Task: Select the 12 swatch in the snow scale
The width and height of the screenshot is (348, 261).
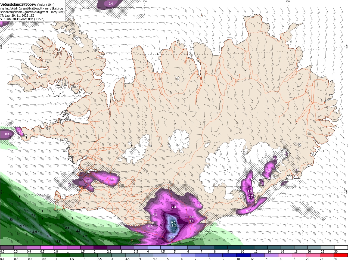Action: point(261,248)
